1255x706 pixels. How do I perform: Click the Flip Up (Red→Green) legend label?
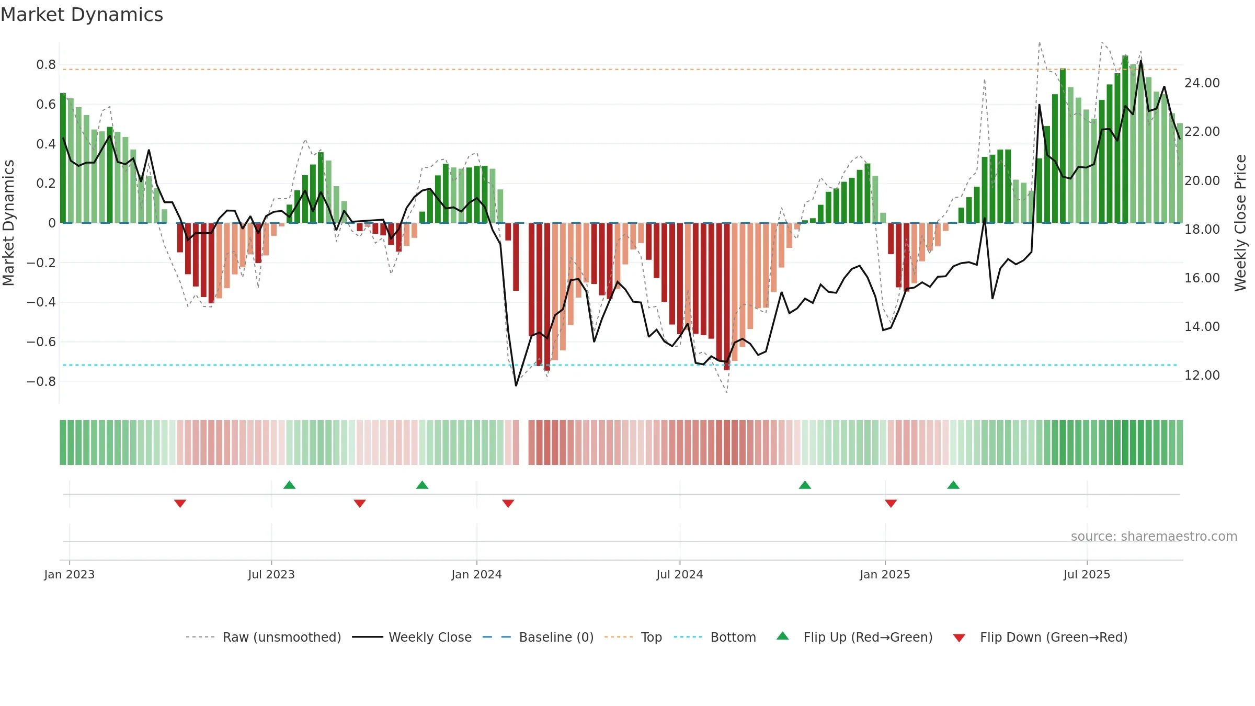tap(868, 637)
